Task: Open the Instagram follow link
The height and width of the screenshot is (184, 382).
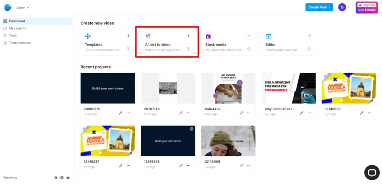Action: pyautogui.click(x=62, y=178)
